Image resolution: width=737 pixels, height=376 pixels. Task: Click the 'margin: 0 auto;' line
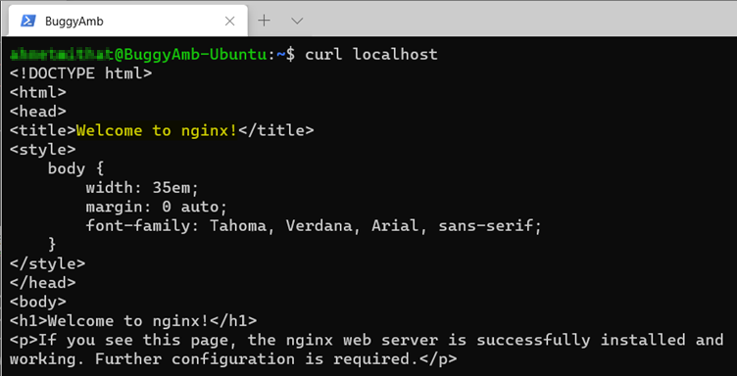click(157, 207)
